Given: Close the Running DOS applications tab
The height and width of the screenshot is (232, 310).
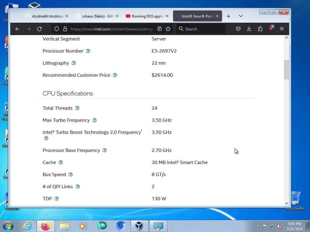Looking at the screenshot, I should pyautogui.click(x=167, y=16).
